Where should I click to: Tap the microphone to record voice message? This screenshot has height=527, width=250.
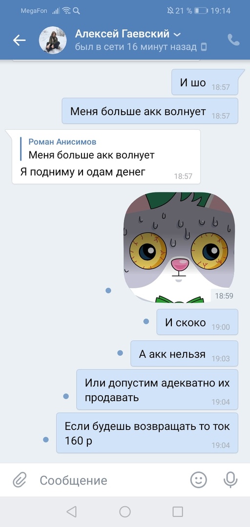230,480
